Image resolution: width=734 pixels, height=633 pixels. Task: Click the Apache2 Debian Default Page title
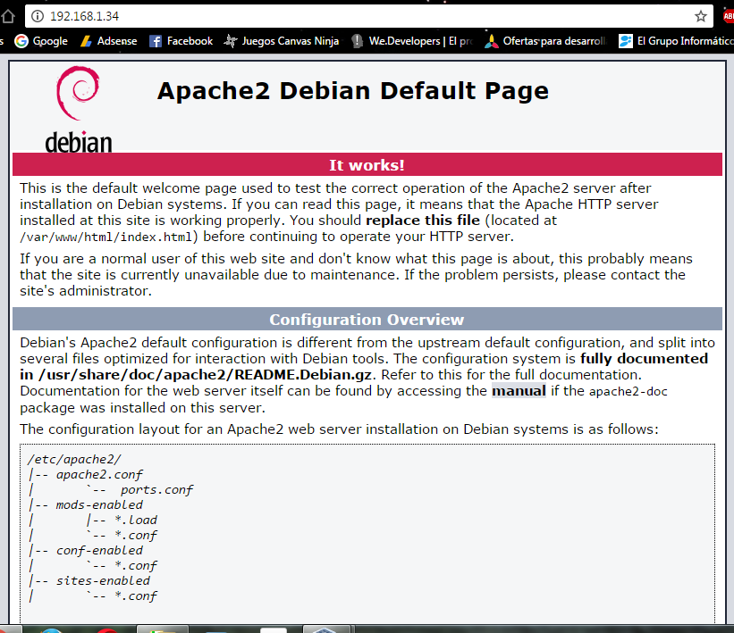click(352, 91)
